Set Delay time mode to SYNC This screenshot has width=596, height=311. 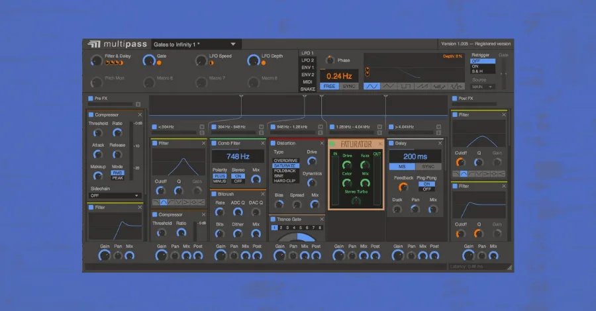pyautogui.click(x=428, y=167)
